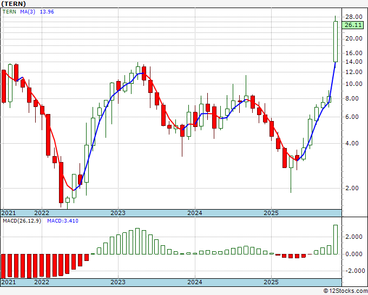Viewport: 368px width, 295px height.
Task: Click the 12.00 price axis label
Action: [354, 72]
